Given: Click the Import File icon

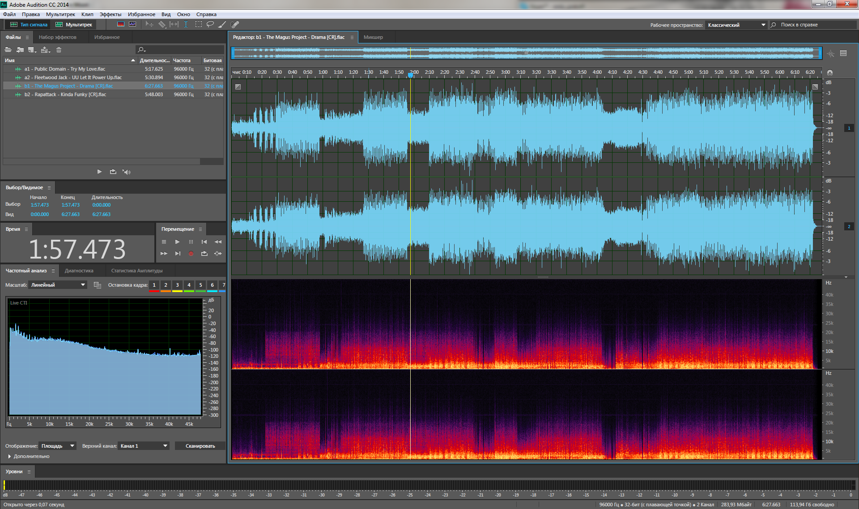Looking at the screenshot, I should click(x=20, y=50).
